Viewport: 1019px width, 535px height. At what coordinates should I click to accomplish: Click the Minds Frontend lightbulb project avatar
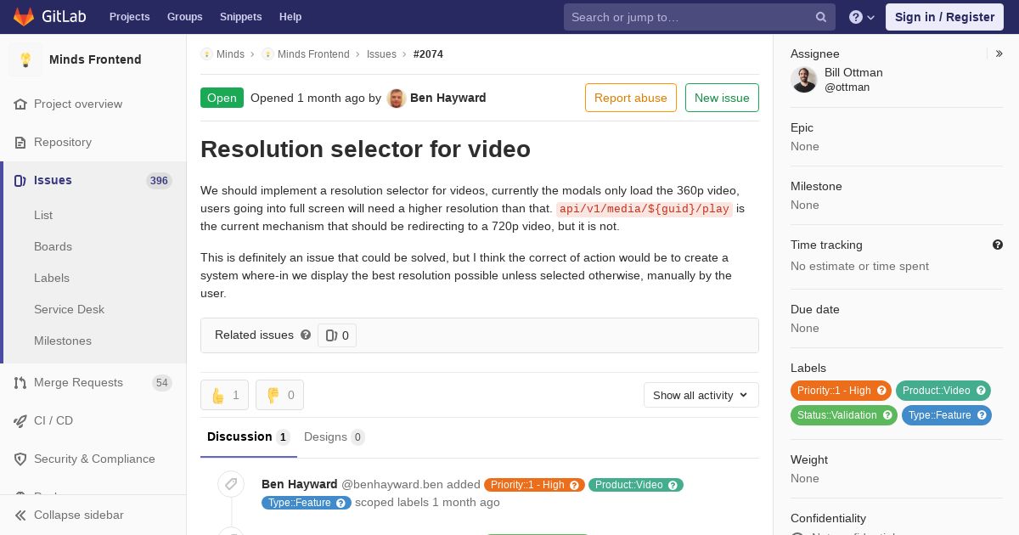[x=25, y=59]
